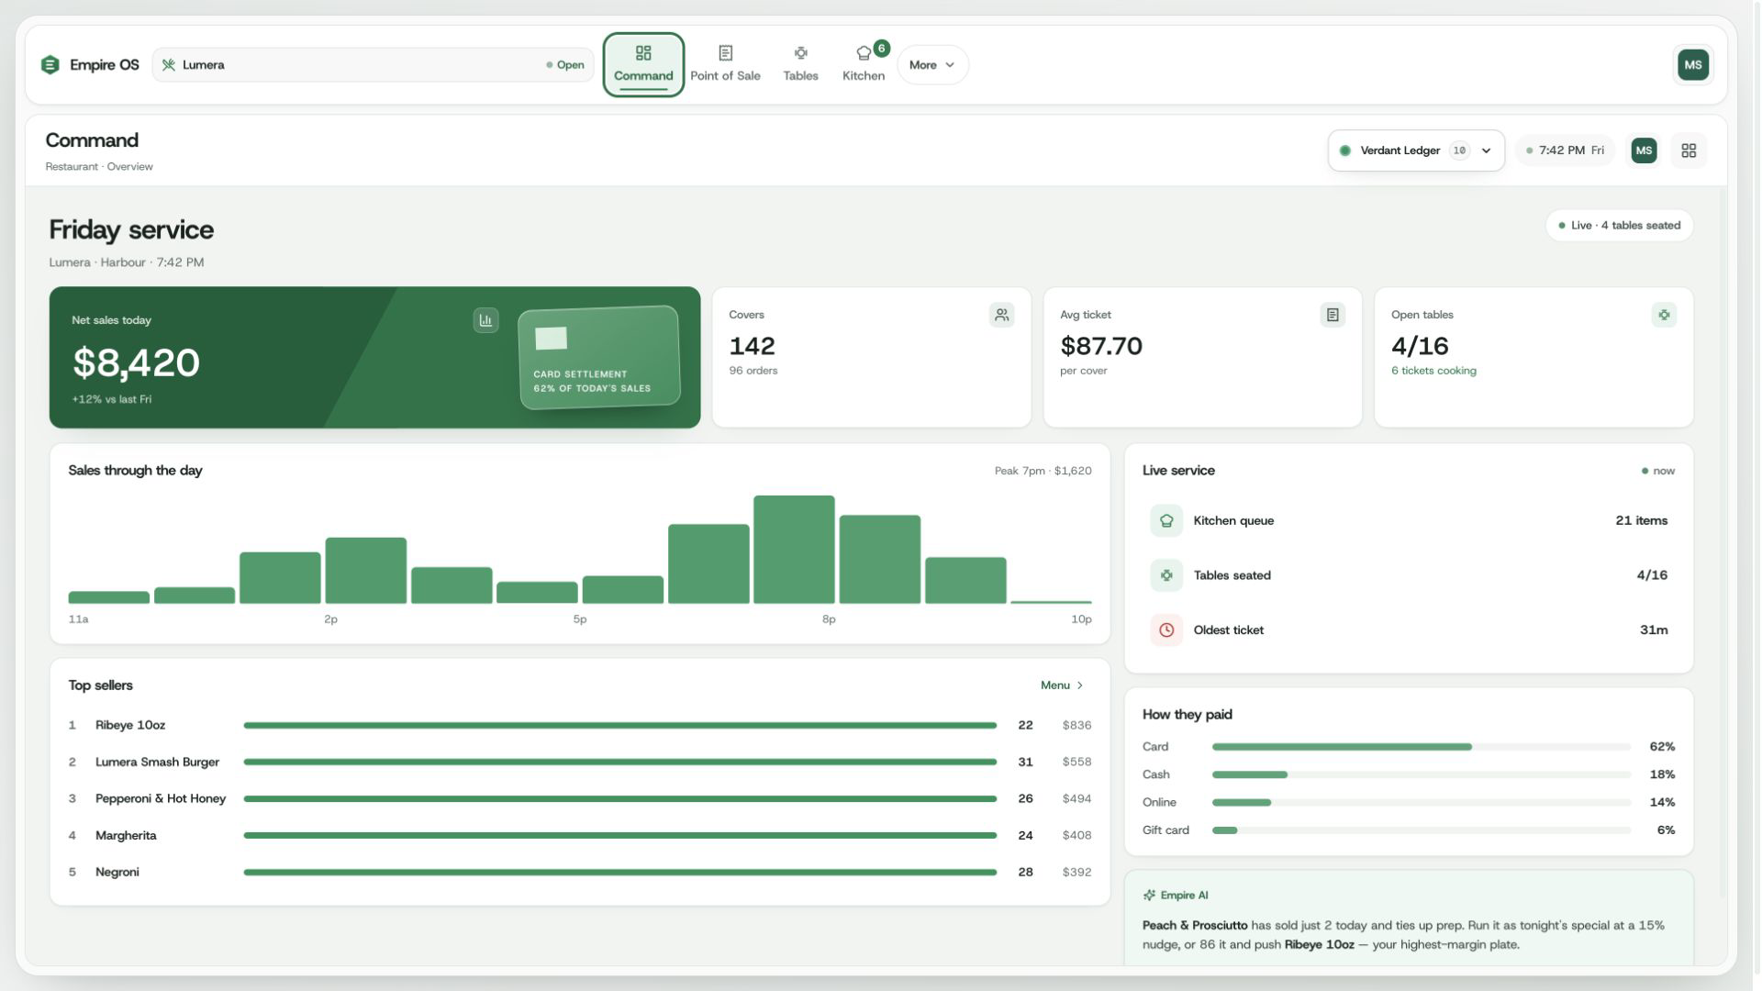Viewport: 1762px width, 991px height.
Task: Select the Margherita row
Action: click(579, 835)
